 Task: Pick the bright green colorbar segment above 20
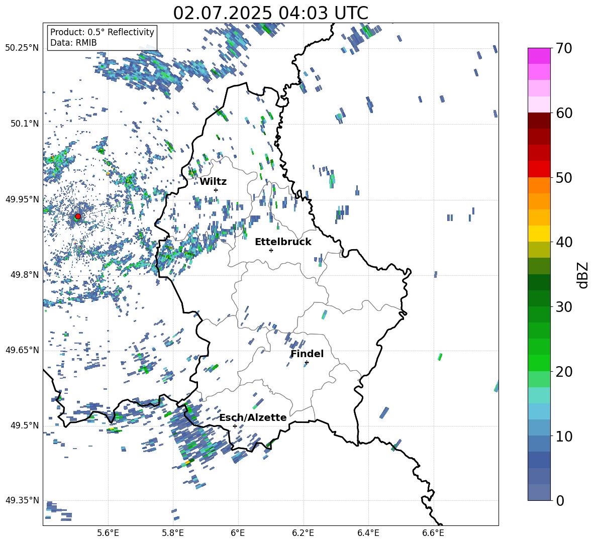(x=539, y=363)
